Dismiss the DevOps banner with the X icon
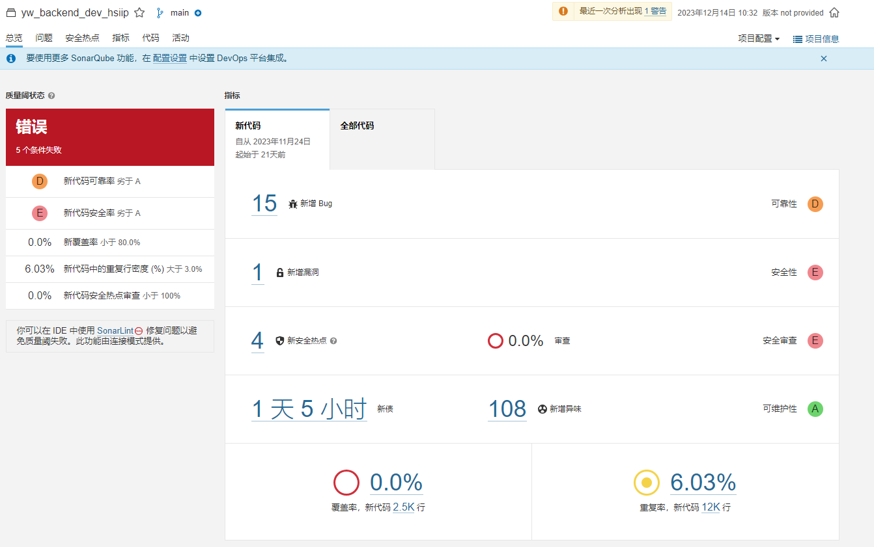 click(x=824, y=59)
